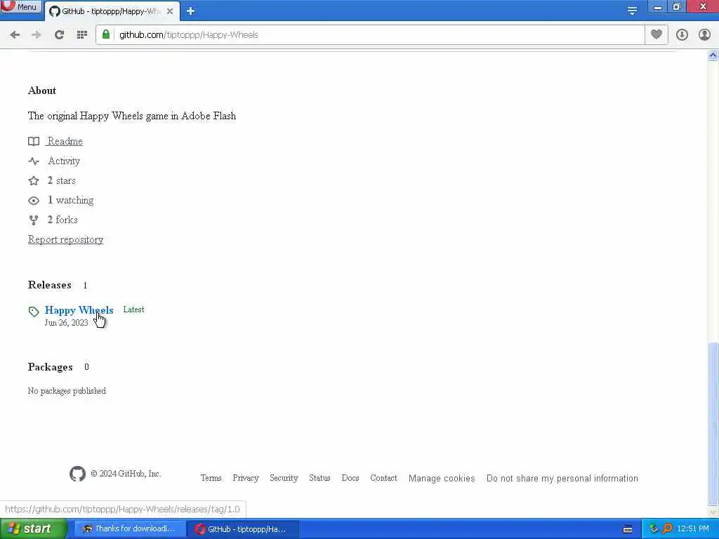Screen dimensions: 719x539
Task: Click the book icon beside Readme
Action: [34, 141]
